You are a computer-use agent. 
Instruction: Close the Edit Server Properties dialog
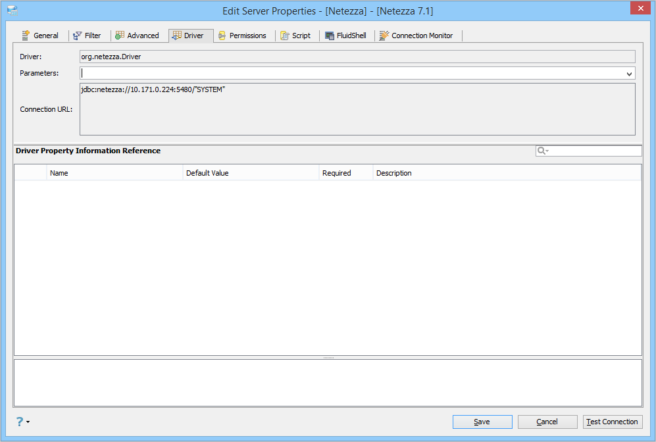coord(640,9)
